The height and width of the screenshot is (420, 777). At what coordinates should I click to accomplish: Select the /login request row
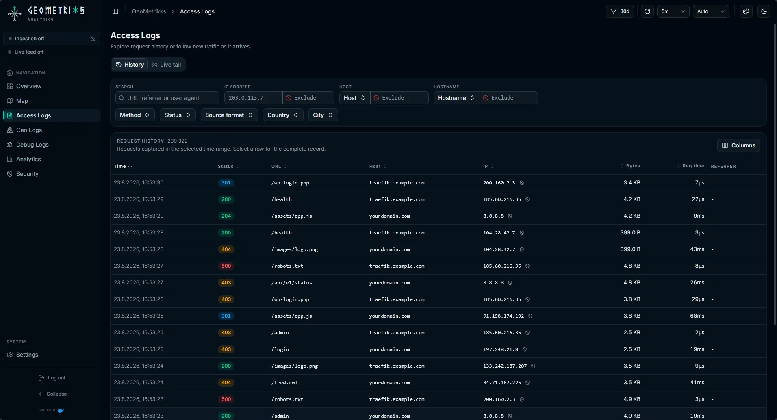pos(438,349)
